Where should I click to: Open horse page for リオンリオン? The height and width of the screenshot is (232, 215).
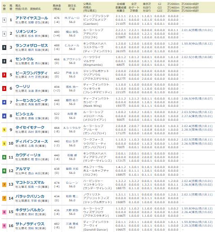[x=26, y=32]
